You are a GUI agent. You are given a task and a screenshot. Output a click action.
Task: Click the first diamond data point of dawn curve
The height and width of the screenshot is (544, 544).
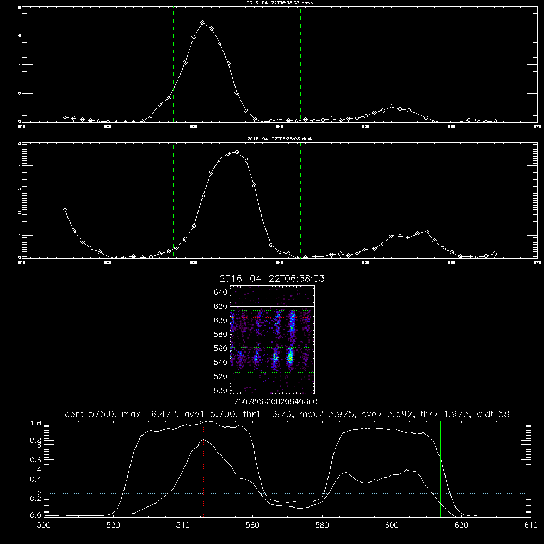point(65,116)
